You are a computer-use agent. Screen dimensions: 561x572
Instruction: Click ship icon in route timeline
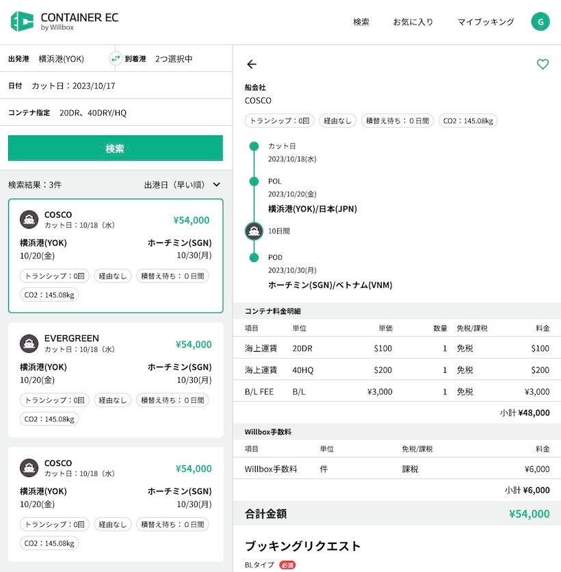254,231
